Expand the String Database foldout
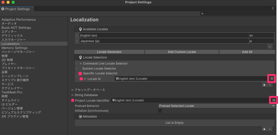Screen dimensions: 278x135 click(x=73, y=95)
